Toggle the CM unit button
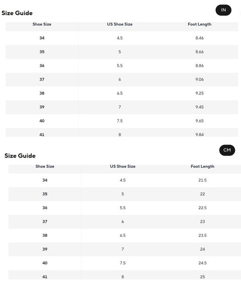 [x=227, y=150]
